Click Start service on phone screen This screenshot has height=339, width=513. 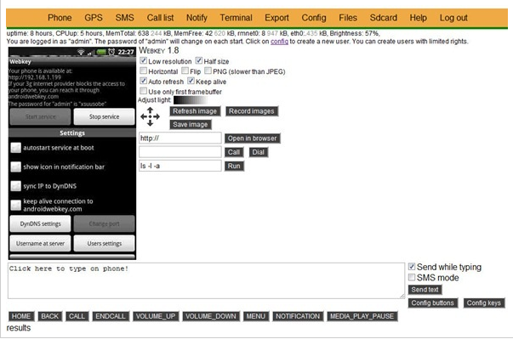point(40,116)
